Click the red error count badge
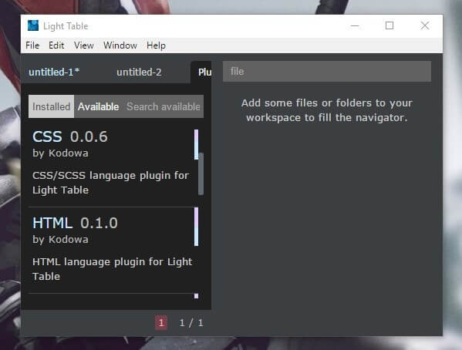The height and width of the screenshot is (350, 462). tap(161, 323)
